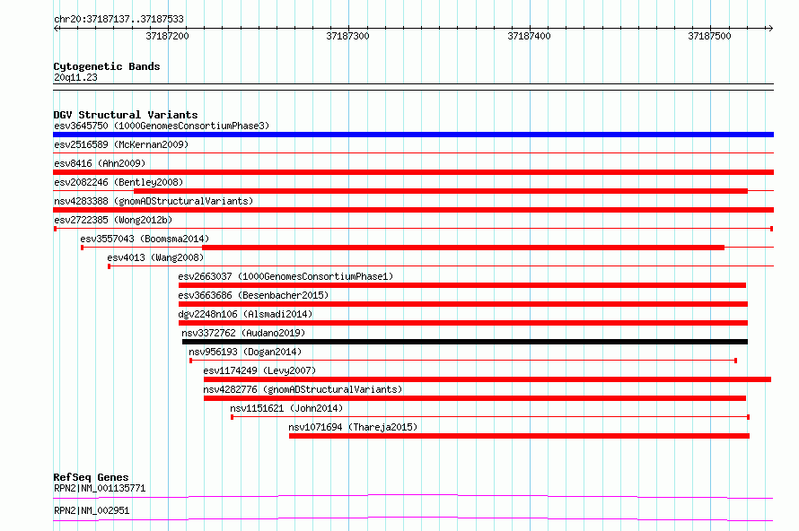Click dgv2248n106 (Alsmadi2014) label
The width and height of the screenshot is (799, 531).
[245, 314]
